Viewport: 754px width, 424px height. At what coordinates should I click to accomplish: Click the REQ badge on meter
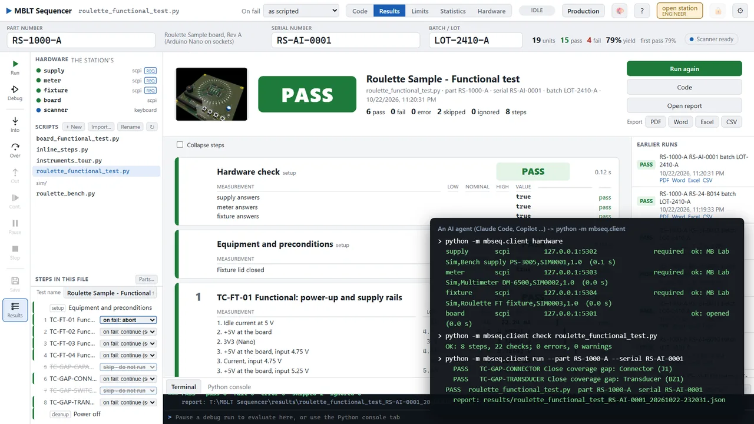151,81
